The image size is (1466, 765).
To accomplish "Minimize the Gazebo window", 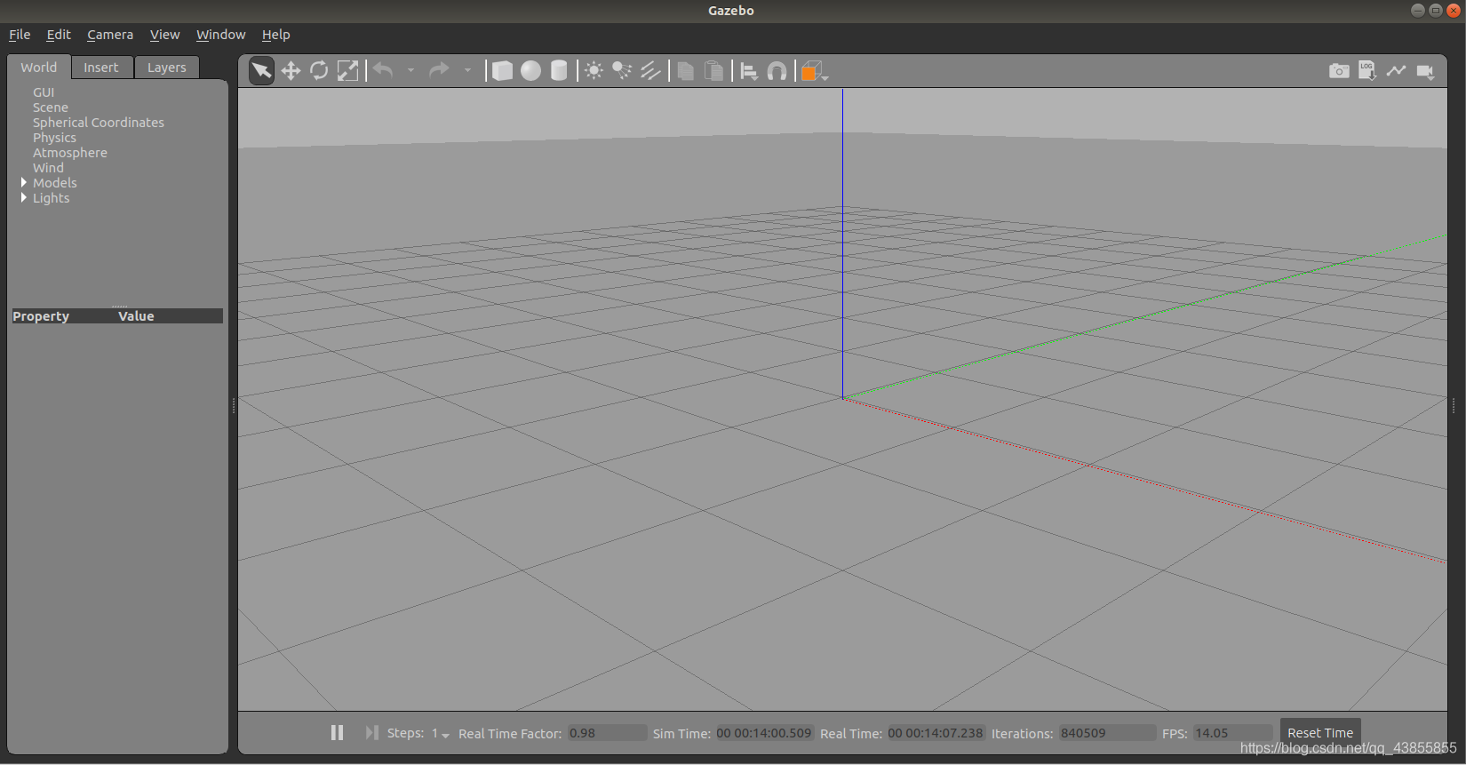I will [1418, 11].
